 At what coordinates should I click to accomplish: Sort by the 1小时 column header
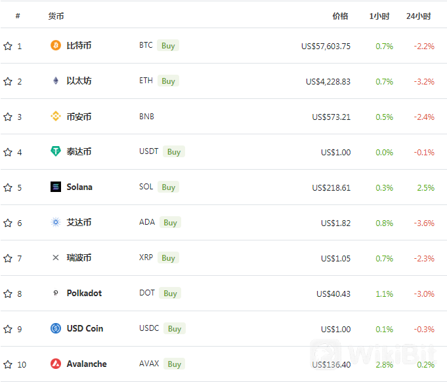coord(379,16)
